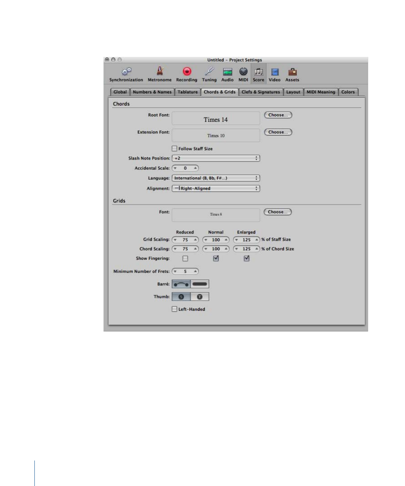Screen dimensions: 405x486
Task: Switch to the Global tab
Action: coord(120,92)
